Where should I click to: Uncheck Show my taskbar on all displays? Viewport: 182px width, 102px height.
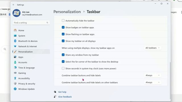(63, 41)
